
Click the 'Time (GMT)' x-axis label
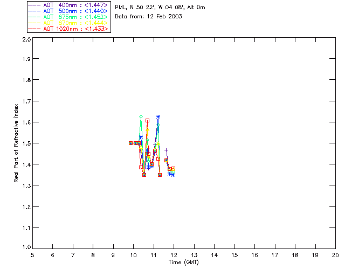(183, 262)
